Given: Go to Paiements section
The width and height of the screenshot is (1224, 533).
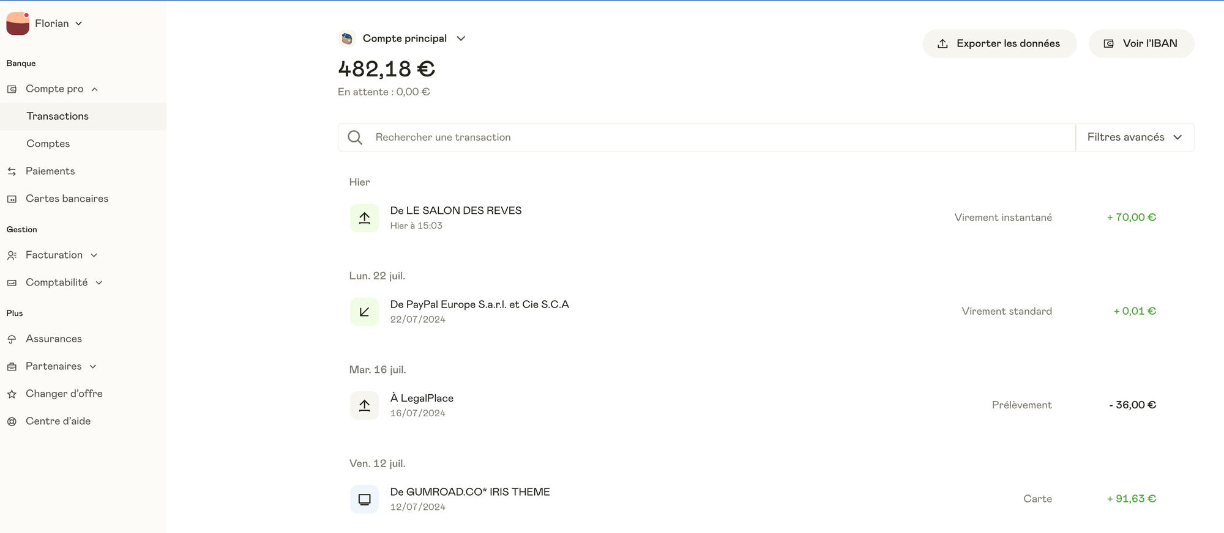Looking at the screenshot, I should [50, 171].
